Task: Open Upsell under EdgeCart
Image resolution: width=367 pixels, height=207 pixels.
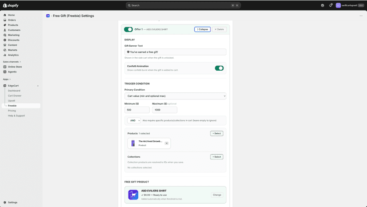Action: (12, 101)
